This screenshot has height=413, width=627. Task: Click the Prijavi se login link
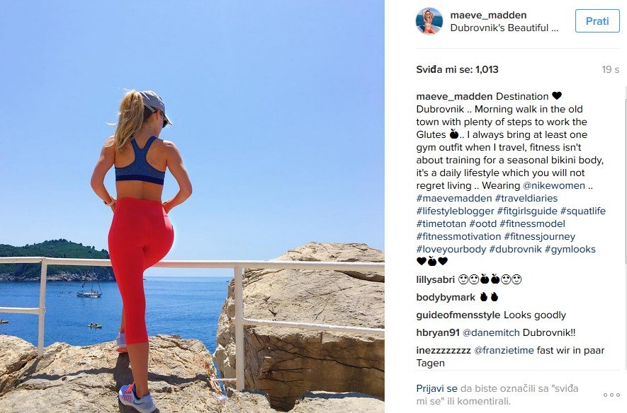click(436, 388)
